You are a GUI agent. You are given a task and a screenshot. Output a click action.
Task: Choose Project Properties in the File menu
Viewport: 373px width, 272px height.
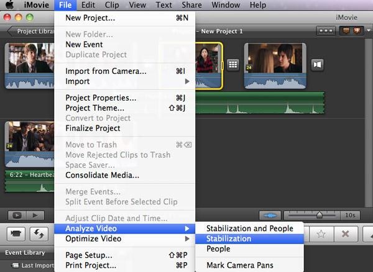tap(101, 98)
